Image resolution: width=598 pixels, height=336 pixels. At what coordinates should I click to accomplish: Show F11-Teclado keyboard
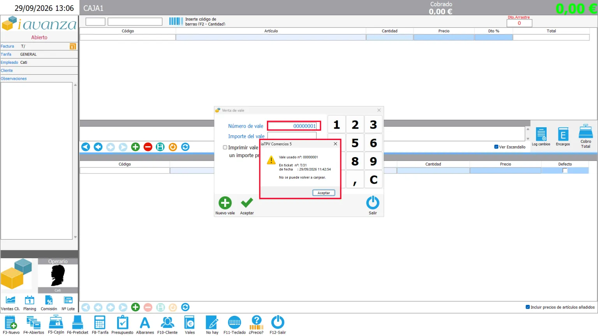[x=234, y=322]
